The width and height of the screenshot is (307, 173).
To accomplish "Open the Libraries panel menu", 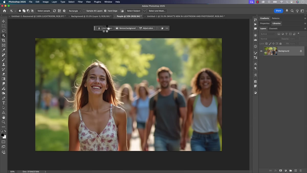I will click(305, 24).
